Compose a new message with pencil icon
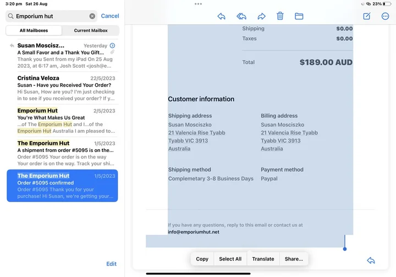The height and width of the screenshot is (277, 396). (367, 16)
